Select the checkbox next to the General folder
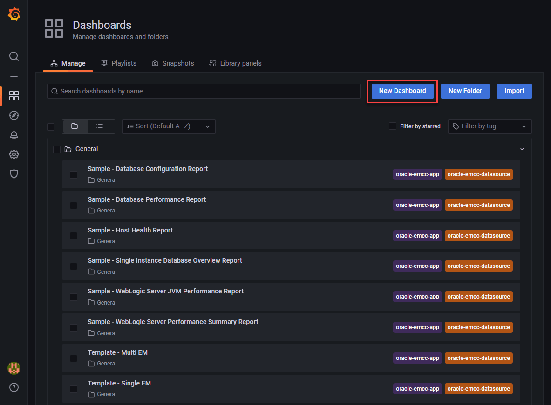Image resolution: width=551 pixels, height=405 pixels. (57, 149)
